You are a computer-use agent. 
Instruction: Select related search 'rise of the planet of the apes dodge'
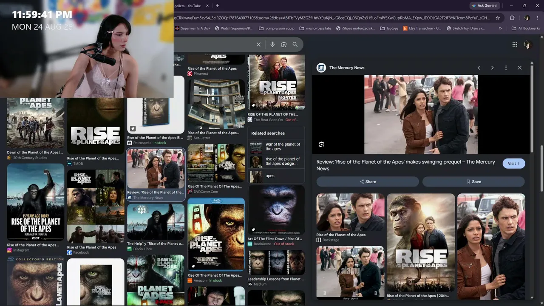point(276,161)
